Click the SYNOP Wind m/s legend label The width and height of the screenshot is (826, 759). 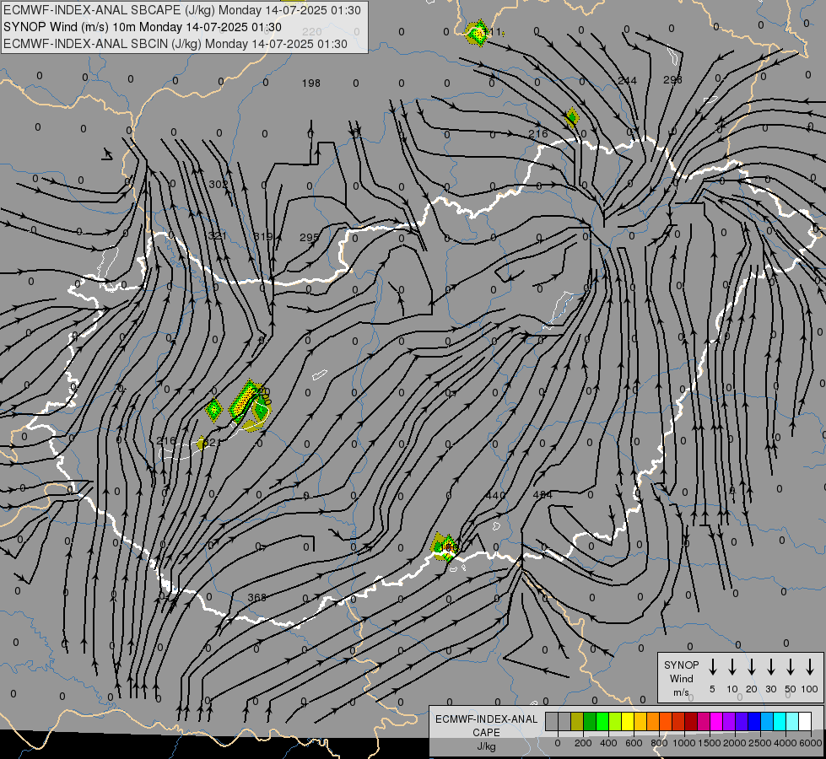tap(681, 678)
